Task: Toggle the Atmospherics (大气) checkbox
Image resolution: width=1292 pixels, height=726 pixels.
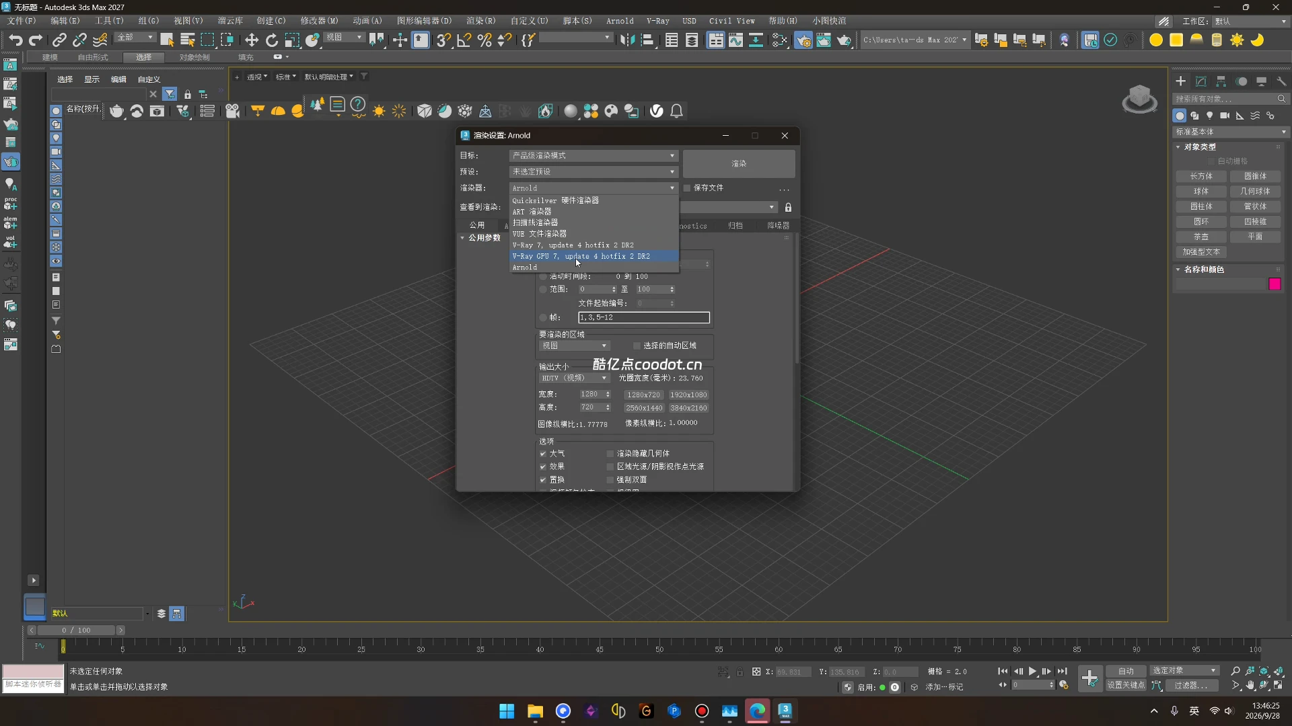Action: coord(543,454)
